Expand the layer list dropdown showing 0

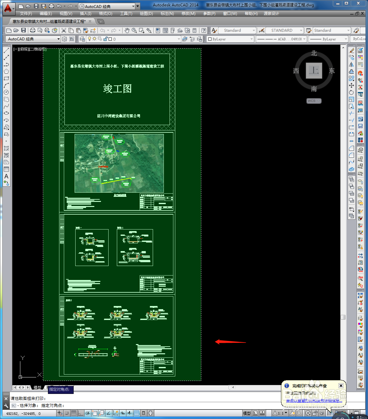click(179, 39)
